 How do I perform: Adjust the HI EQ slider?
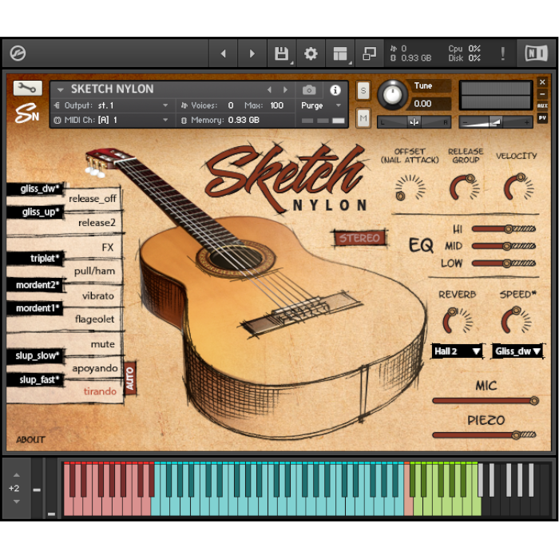click(504, 229)
